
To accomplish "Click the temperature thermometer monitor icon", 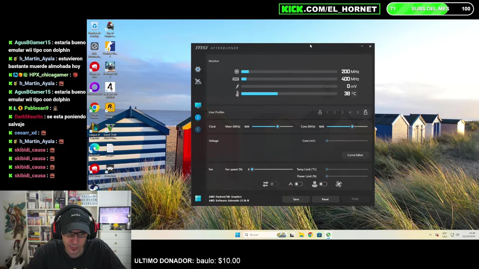I will [x=237, y=94].
